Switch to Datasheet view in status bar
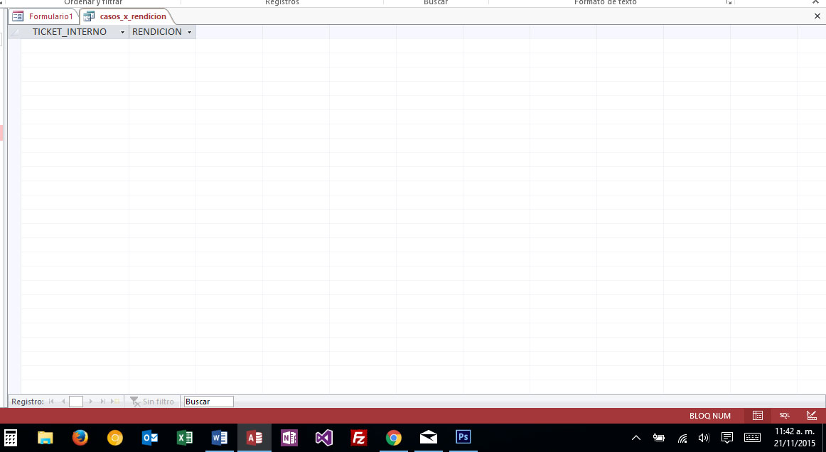The image size is (826, 452). coord(758,416)
